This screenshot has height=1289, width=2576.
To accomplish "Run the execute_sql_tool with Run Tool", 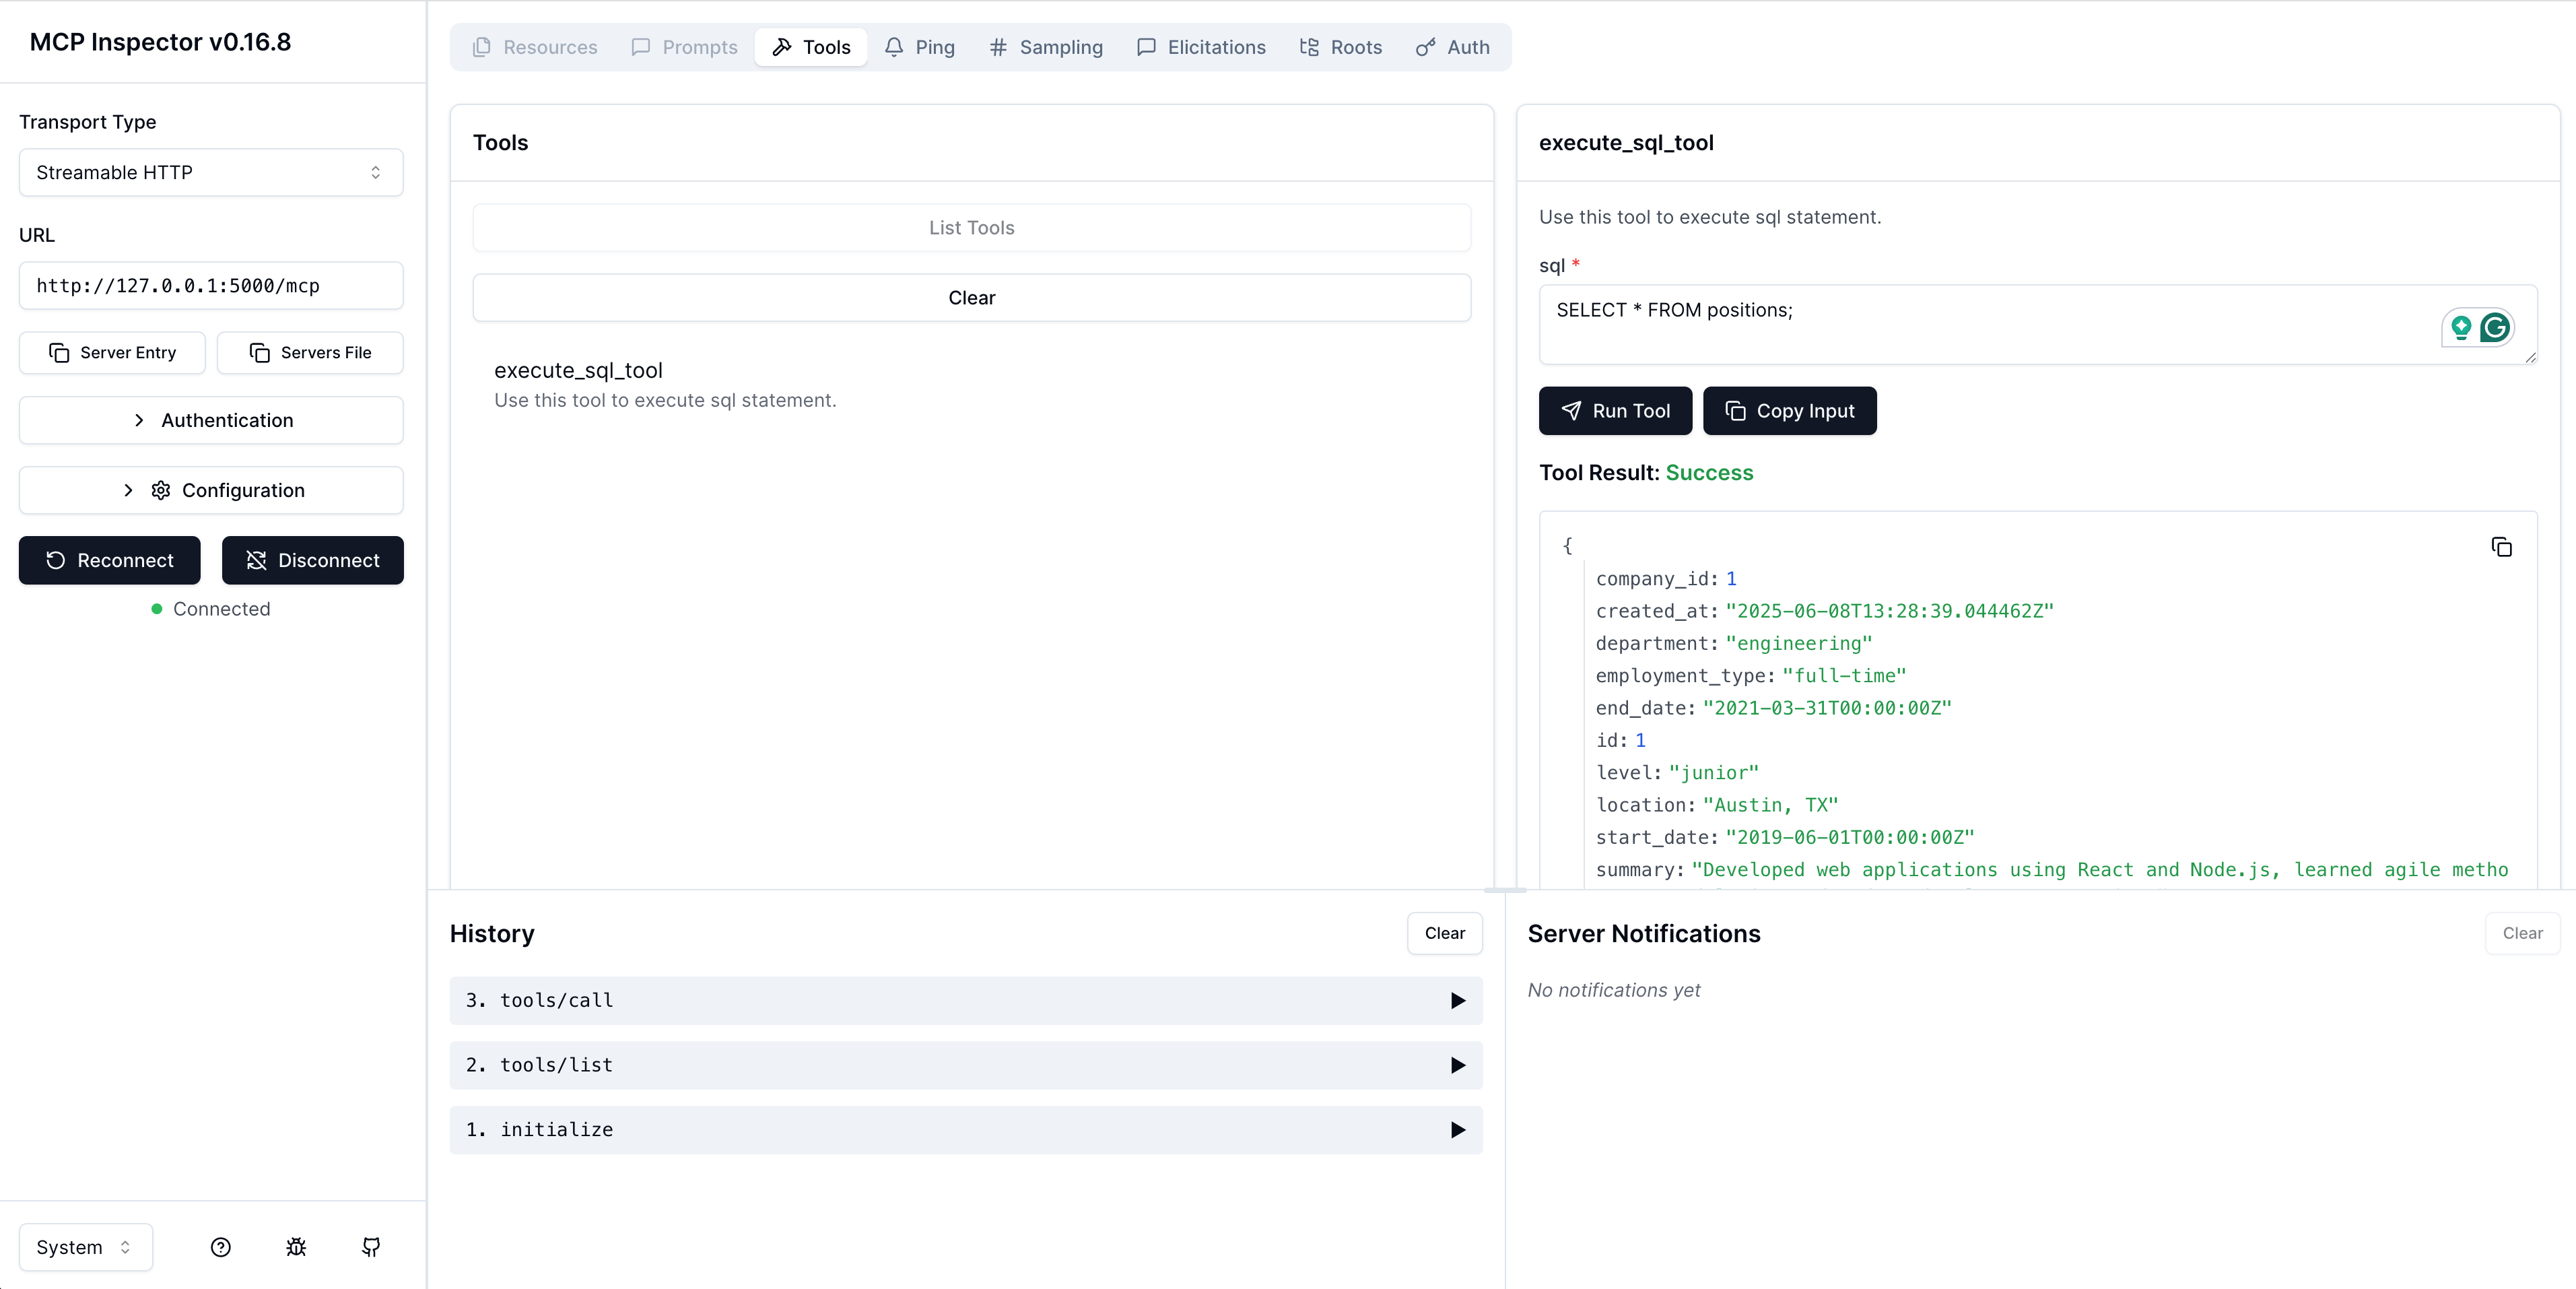I will pos(1615,411).
